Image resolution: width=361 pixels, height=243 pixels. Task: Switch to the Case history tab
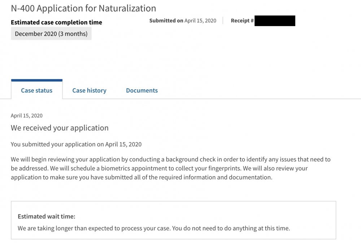tap(89, 90)
